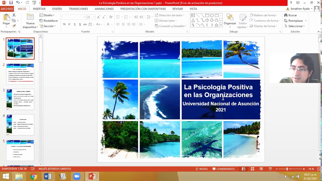
Task: Expand the shapes gallery more arrow
Action: 221,25
